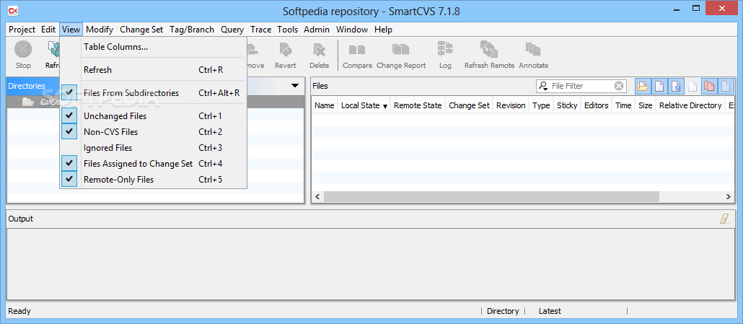Screen dimensions: 743x324
Task: Choose Table Columns... from View menu
Action: [153, 47]
